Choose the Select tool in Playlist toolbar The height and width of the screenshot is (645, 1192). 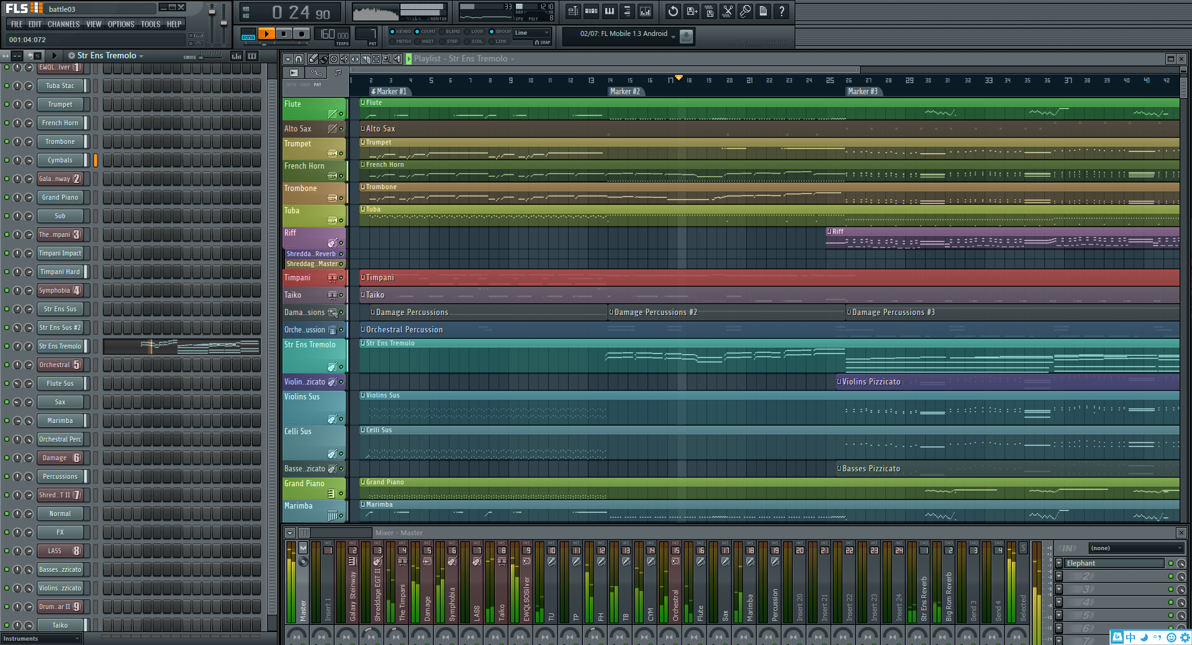point(376,59)
